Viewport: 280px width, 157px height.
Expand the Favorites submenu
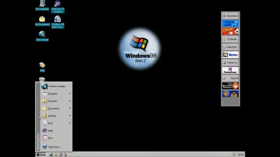point(56,101)
